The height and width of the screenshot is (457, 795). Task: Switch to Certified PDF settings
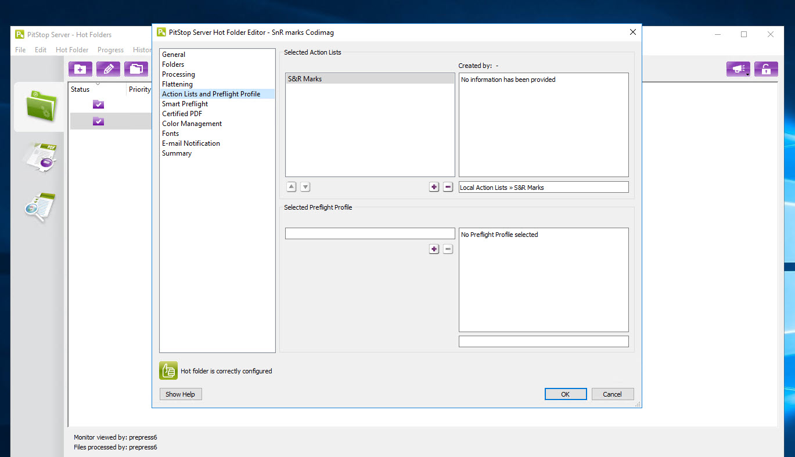[182, 114]
